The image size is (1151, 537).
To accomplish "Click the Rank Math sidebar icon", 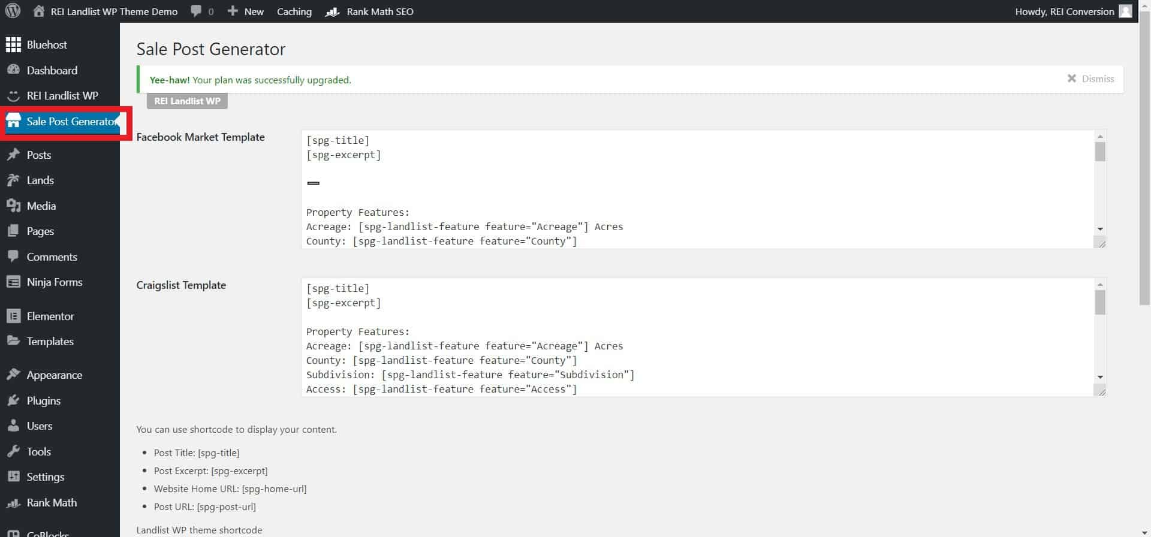I will [x=13, y=503].
